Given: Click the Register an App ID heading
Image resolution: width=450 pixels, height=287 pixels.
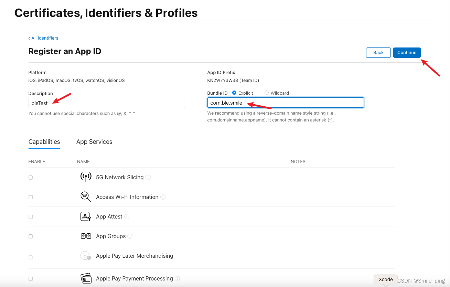Looking at the screenshot, I should [x=65, y=51].
